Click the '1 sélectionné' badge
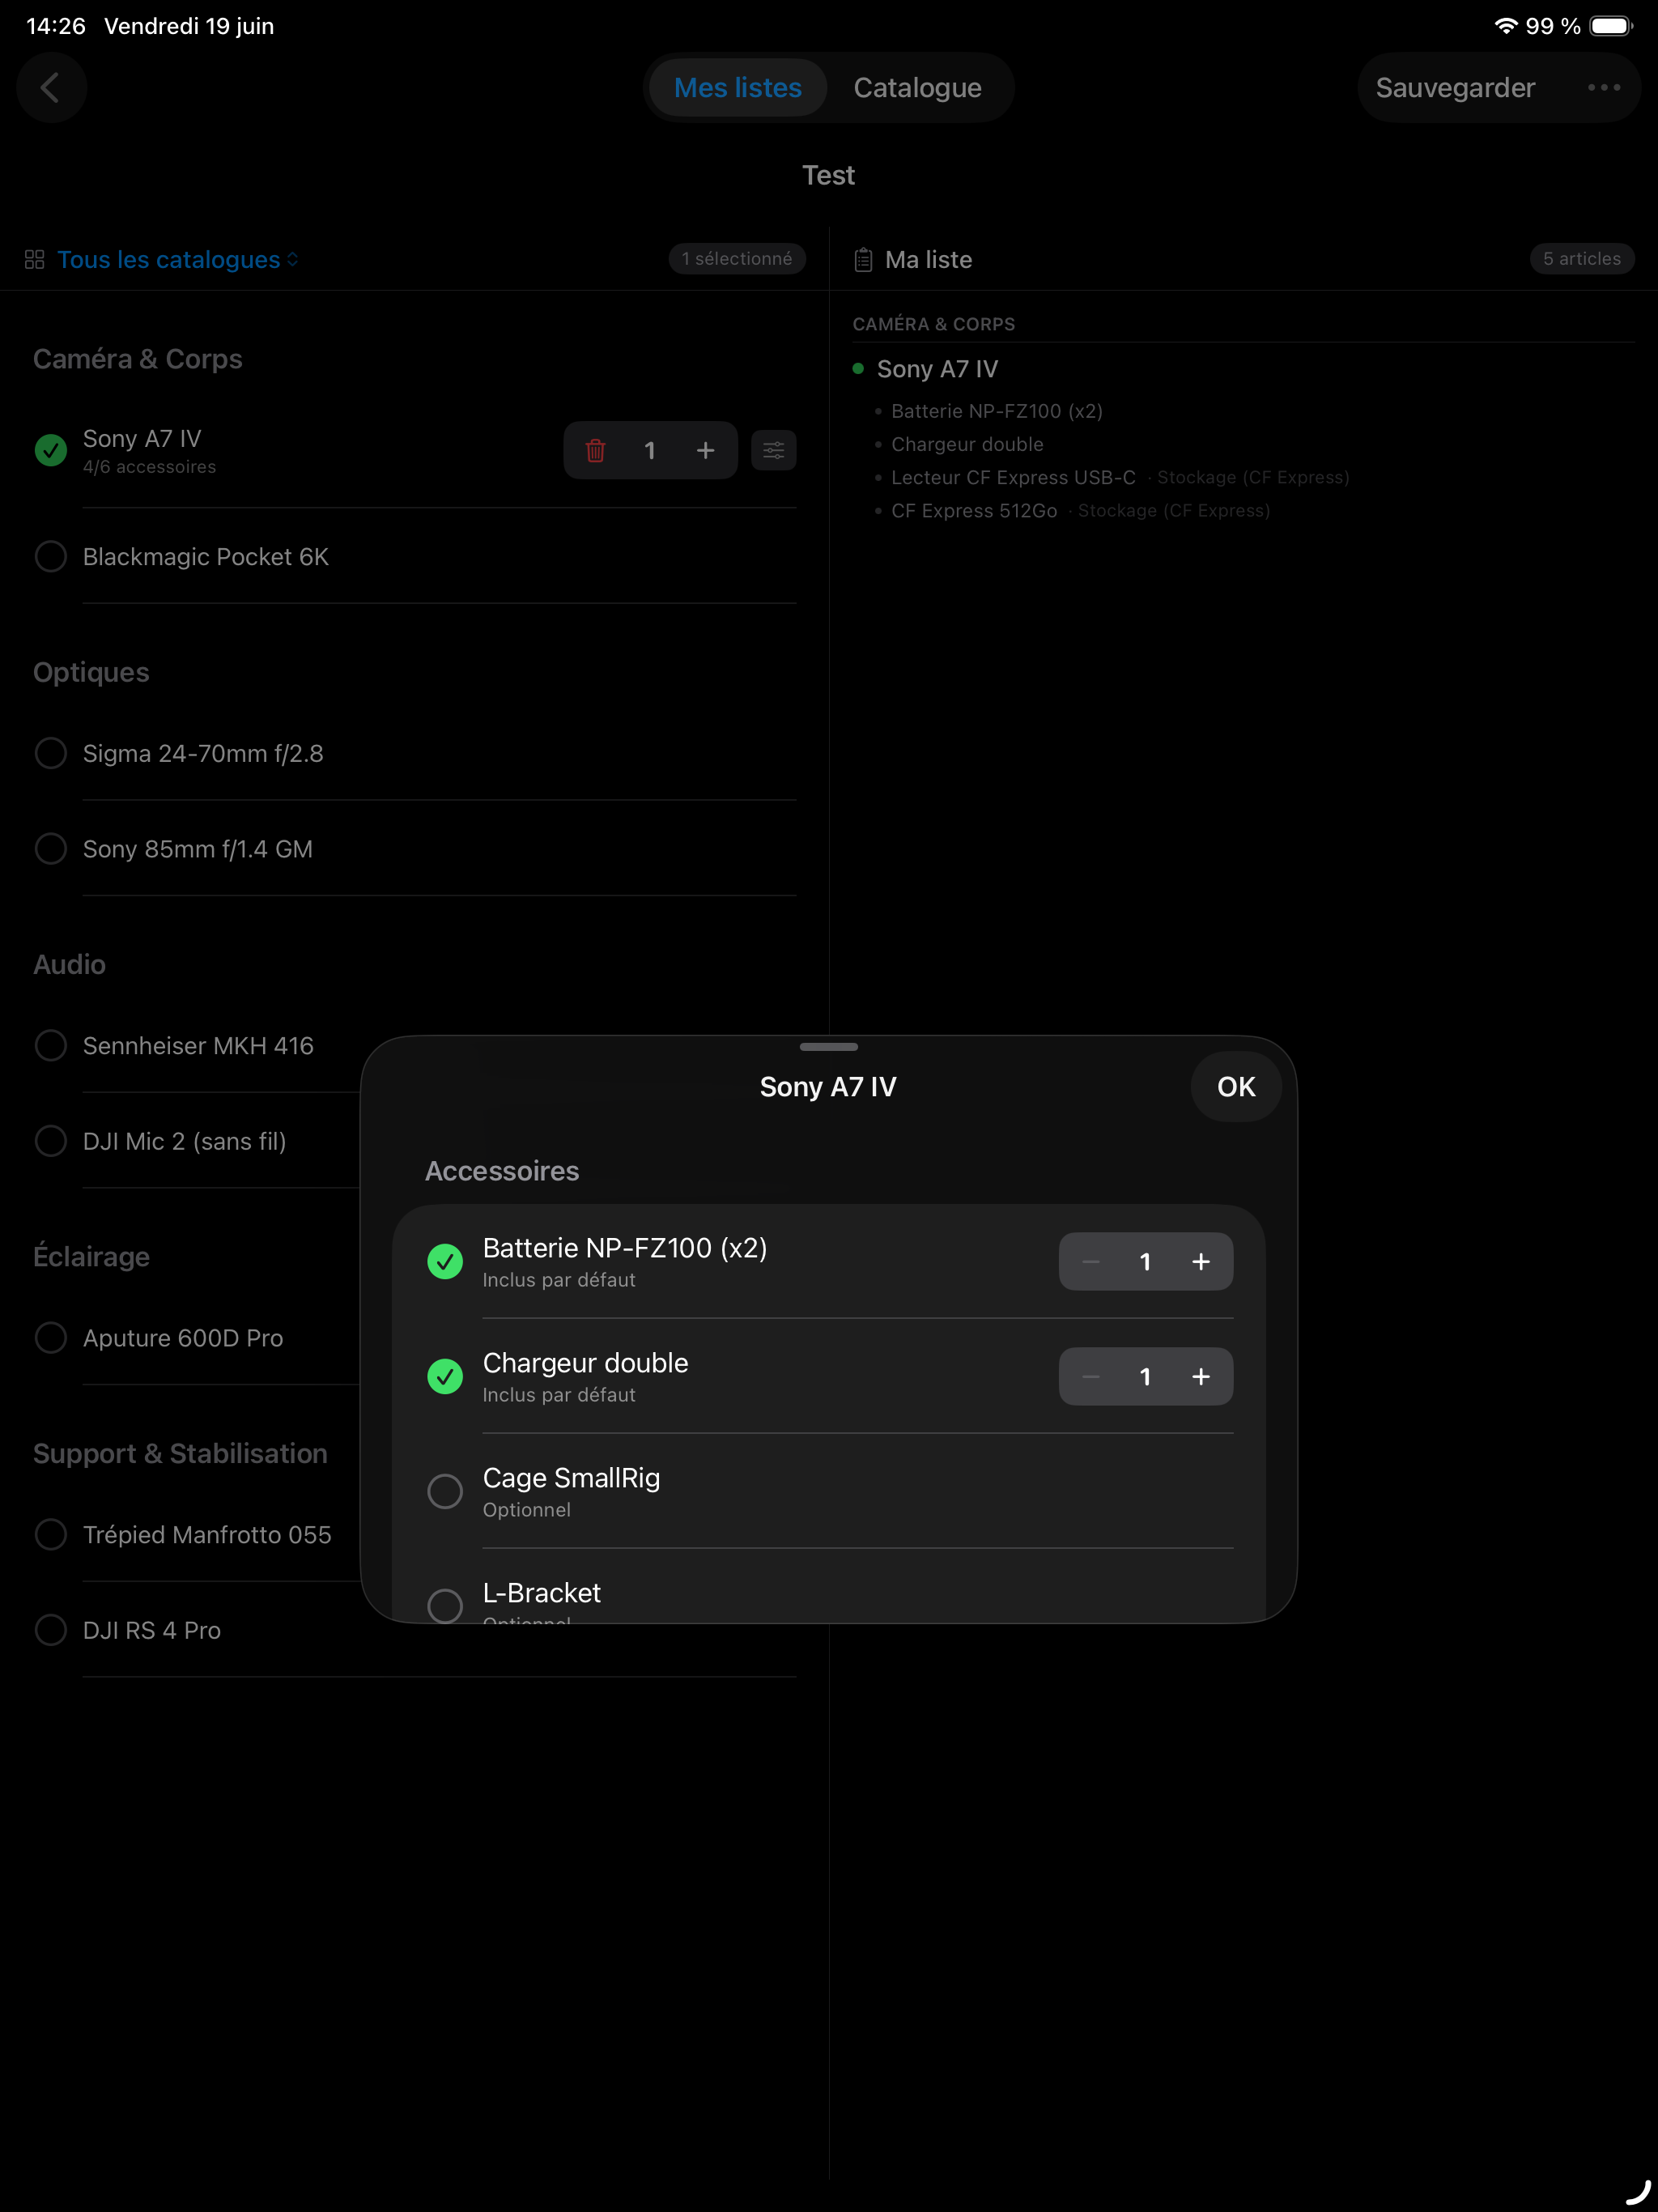 [737, 259]
